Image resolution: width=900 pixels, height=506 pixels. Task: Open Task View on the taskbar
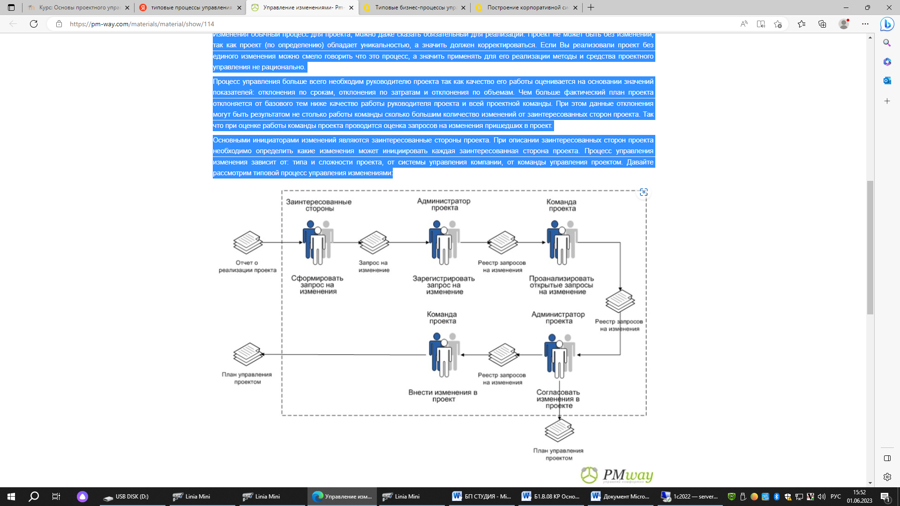(x=56, y=497)
